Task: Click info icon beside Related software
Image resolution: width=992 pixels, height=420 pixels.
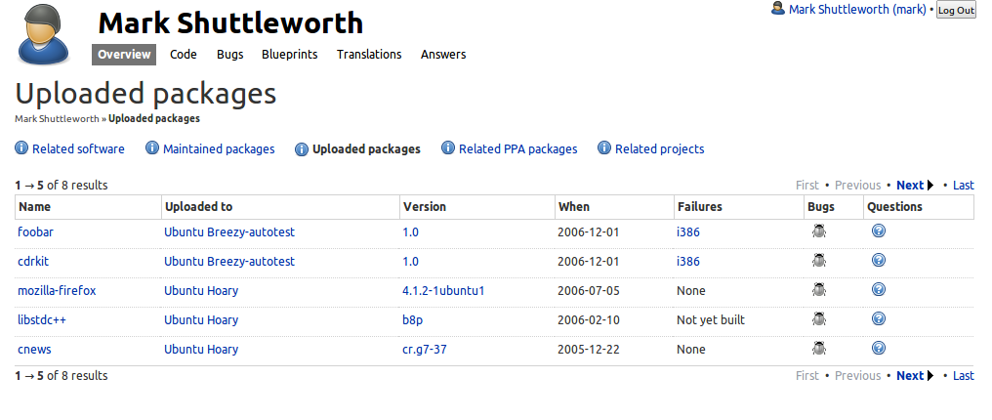Action: (x=21, y=148)
